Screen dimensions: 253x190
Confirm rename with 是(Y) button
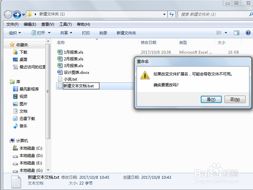211,99
